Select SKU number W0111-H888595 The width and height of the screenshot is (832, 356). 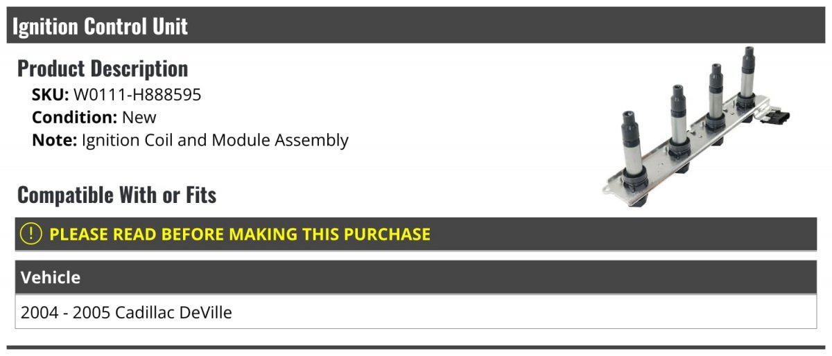(137, 95)
